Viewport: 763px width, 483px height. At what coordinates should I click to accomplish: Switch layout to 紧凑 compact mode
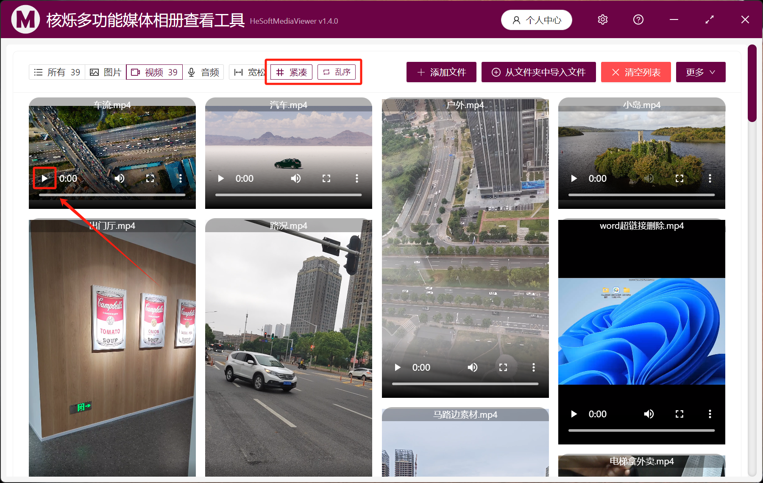(290, 72)
